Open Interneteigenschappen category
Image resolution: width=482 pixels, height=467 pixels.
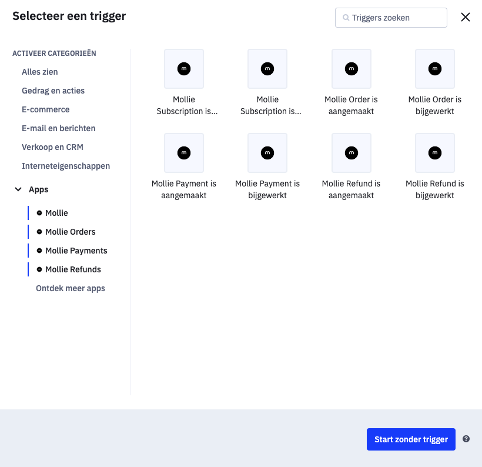point(66,166)
